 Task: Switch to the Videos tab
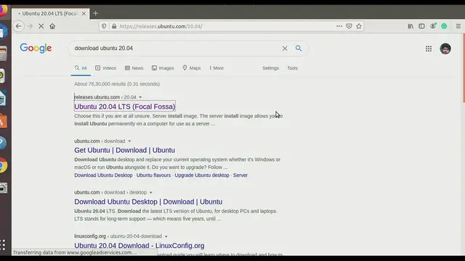point(106,68)
